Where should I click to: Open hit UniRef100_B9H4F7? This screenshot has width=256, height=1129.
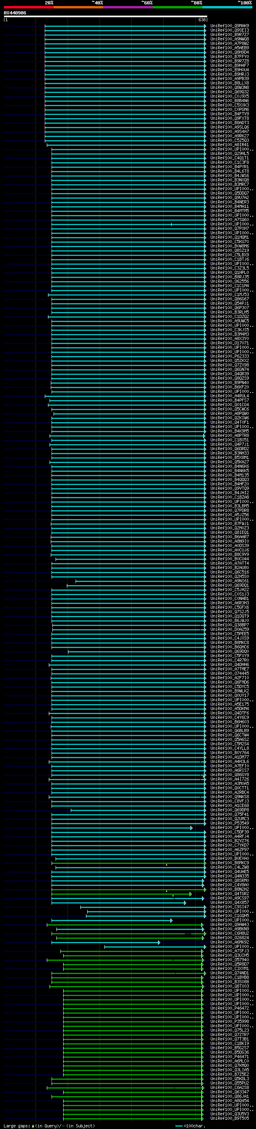point(230,65)
